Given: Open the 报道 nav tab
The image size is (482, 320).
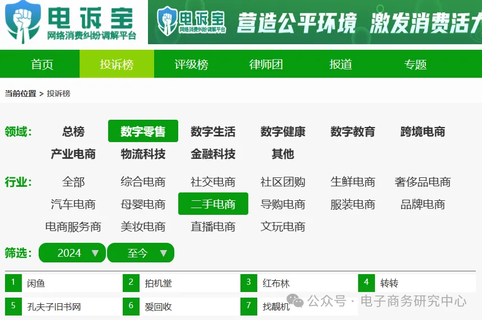Looking at the screenshot, I should pyautogui.click(x=341, y=64).
